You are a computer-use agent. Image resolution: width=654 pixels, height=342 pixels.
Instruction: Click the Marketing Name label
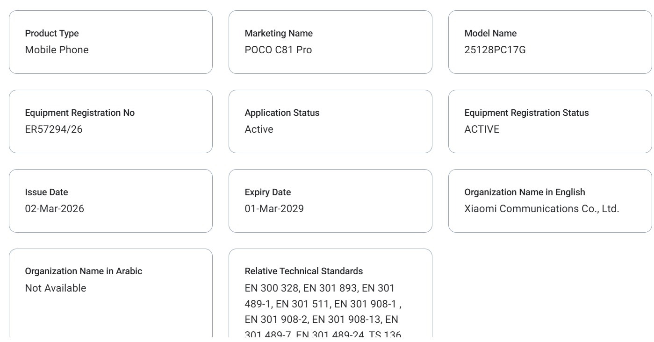point(279,34)
